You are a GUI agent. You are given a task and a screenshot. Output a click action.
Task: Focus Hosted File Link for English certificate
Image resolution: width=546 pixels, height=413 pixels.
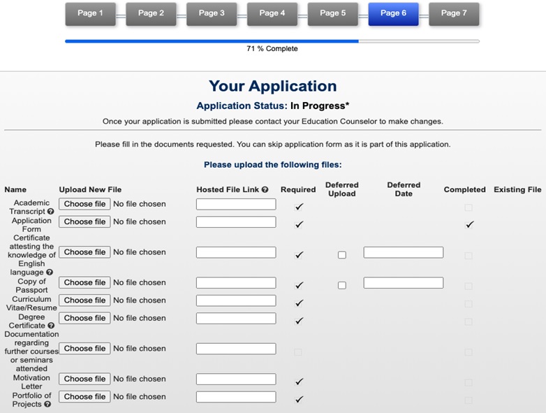pos(236,252)
